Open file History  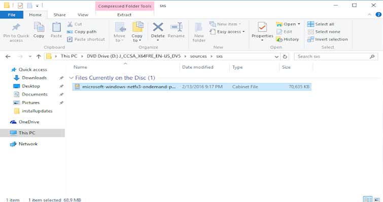pos(288,39)
